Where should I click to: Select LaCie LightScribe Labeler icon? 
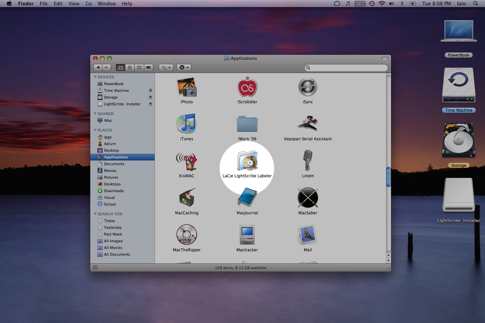pyautogui.click(x=247, y=161)
